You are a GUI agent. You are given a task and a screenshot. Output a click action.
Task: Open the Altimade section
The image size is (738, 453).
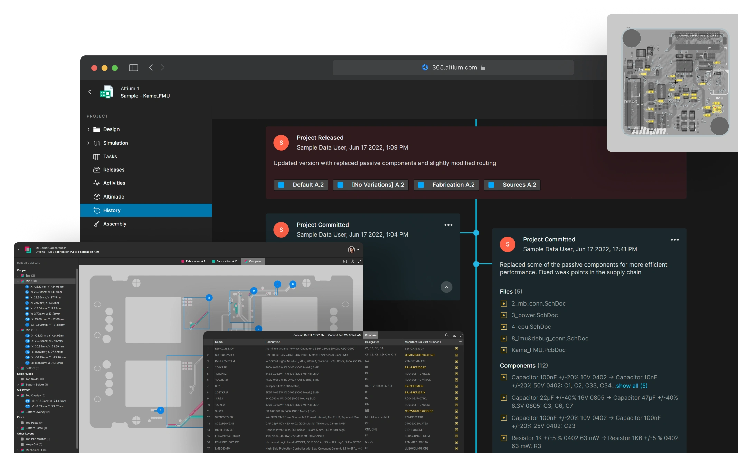pos(114,196)
